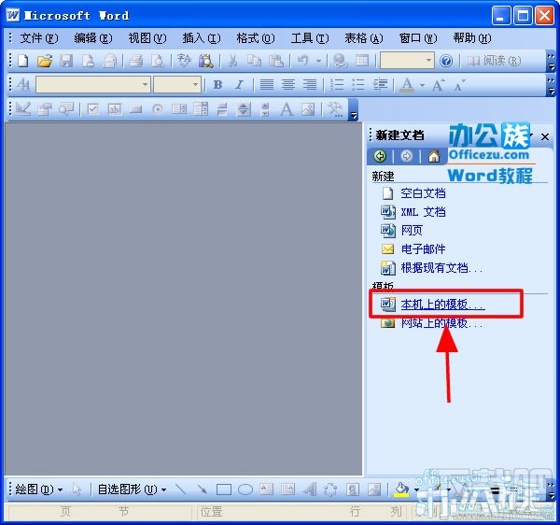Toggle Italic formatting
This screenshot has height=525, width=560.
point(239,85)
